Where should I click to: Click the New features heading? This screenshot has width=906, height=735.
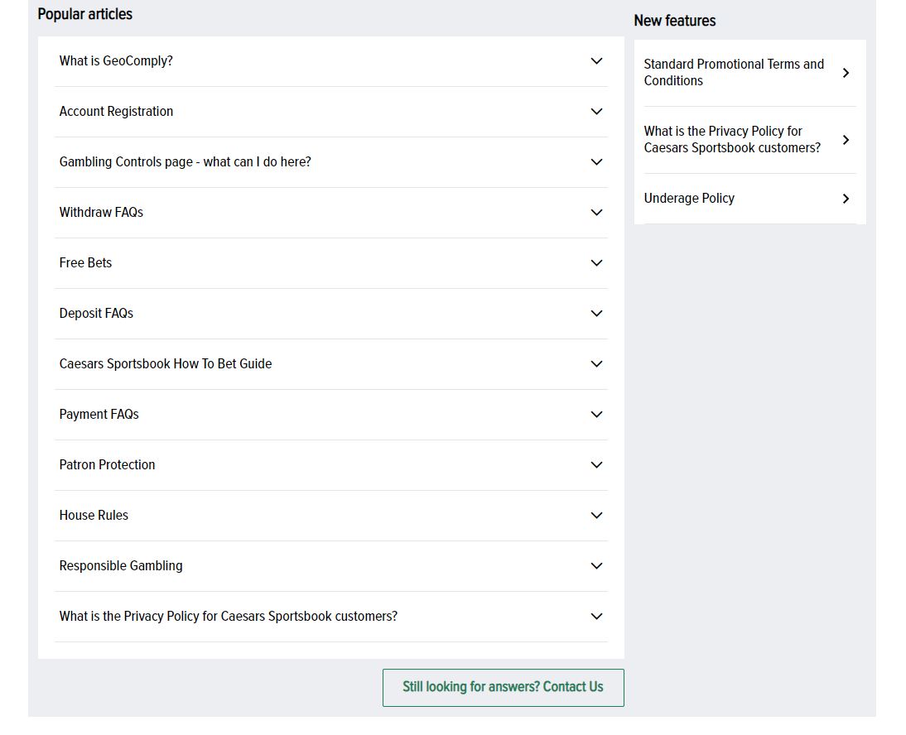pyautogui.click(x=675, y=21)
